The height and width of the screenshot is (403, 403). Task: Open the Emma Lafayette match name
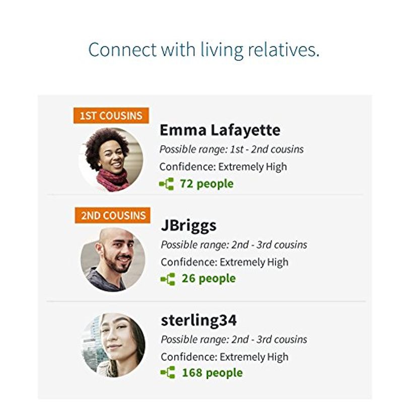coord(220,130)
